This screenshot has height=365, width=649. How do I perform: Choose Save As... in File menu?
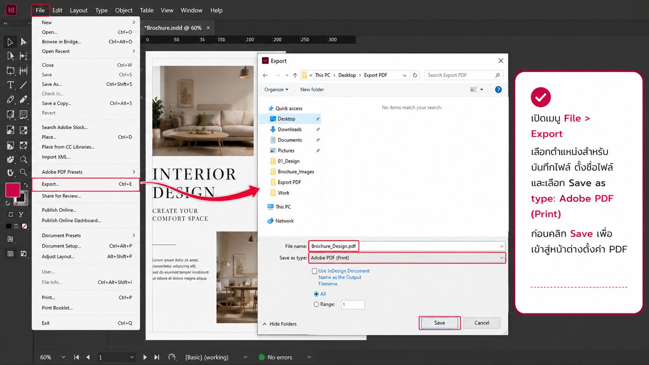click(x=85, y=84)
